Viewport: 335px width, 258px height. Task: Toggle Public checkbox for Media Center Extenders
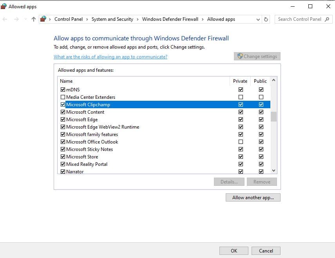(x=261, y=97)
